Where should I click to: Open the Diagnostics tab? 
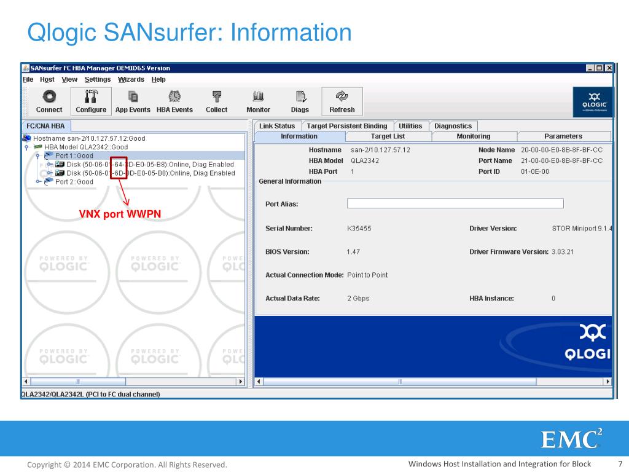(x=453, y=126)
